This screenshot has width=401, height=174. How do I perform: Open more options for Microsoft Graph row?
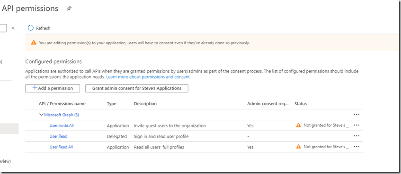[356, 115]
